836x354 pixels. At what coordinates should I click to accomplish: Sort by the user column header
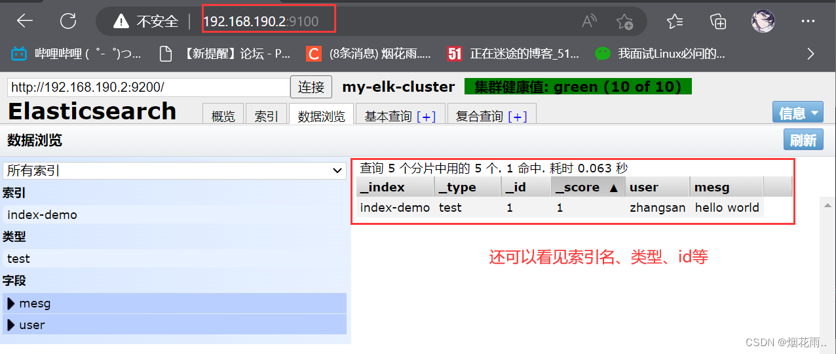pos(657,187)
